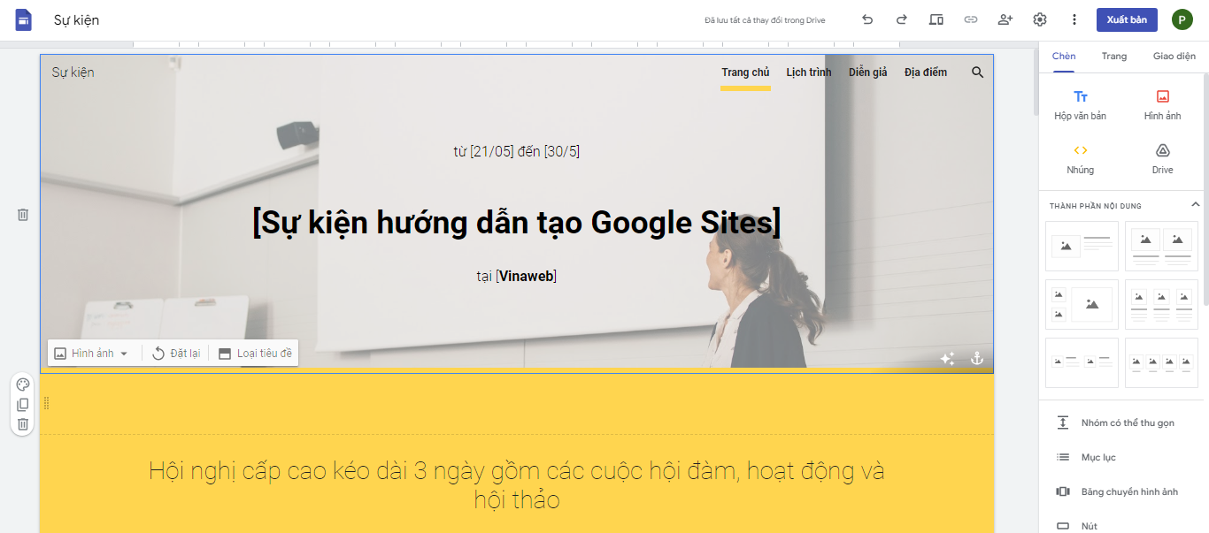Open the device preview icon

[936, 19]
